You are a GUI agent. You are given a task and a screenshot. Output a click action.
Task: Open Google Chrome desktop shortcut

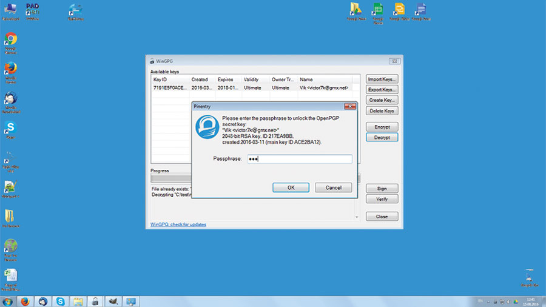click(10, 39)
